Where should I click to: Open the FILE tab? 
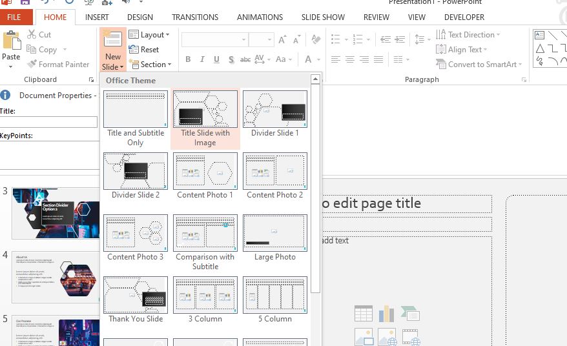pyautogui.click(x=14, y=17)
